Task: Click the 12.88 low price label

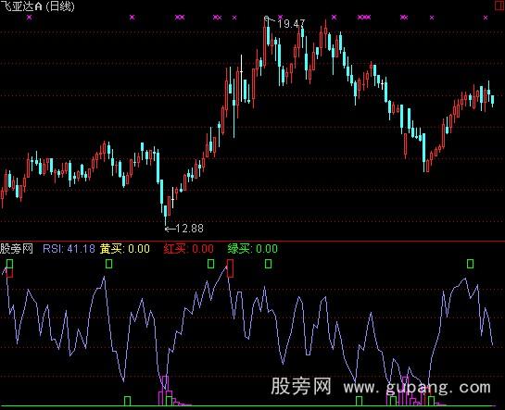Action: coord(190,229)
